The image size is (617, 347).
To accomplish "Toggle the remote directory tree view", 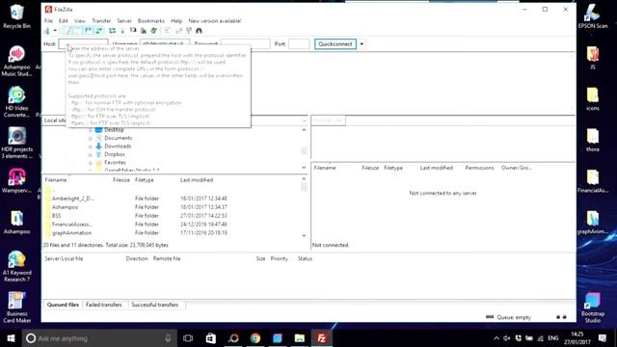I will pos(88,31).
